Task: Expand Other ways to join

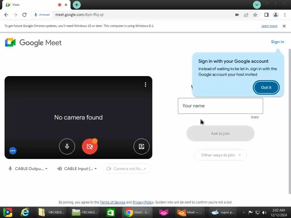Action: 221,155
